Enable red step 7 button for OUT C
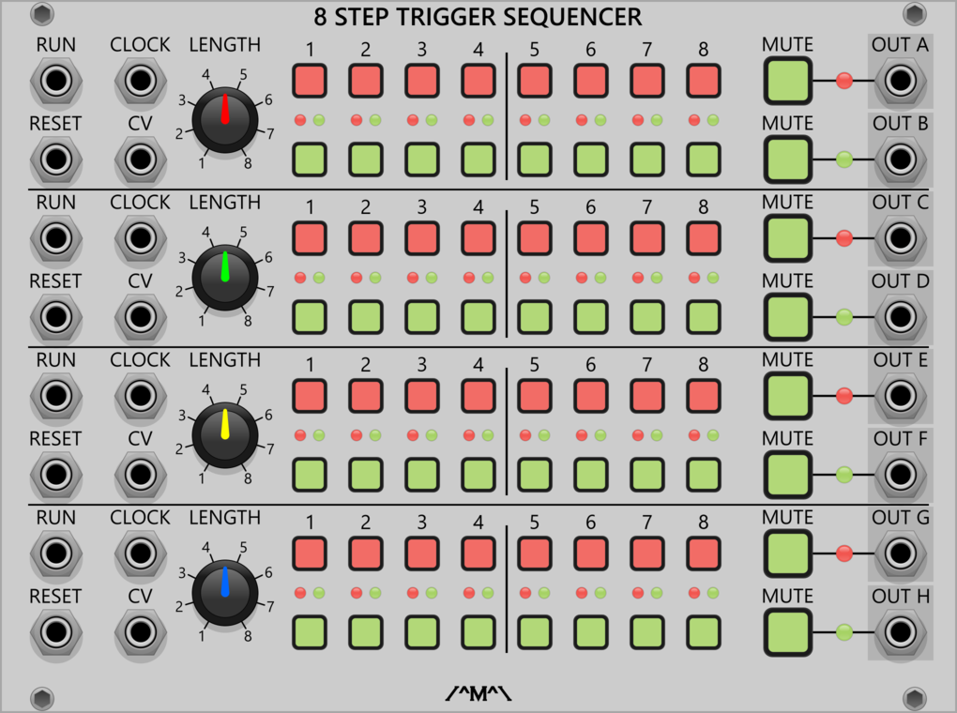Screen dimensions: 957x713 pos(647,238)
